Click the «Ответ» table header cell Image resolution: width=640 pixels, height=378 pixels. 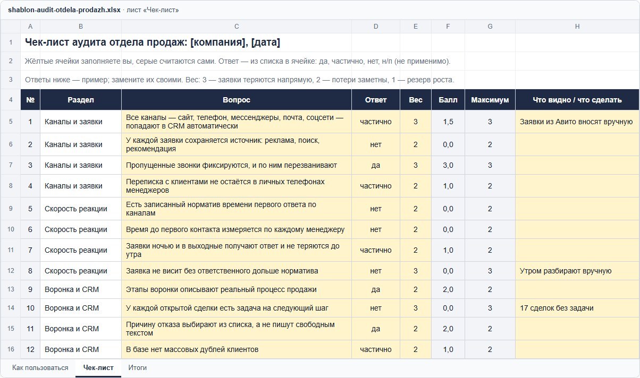coord(376,100)
